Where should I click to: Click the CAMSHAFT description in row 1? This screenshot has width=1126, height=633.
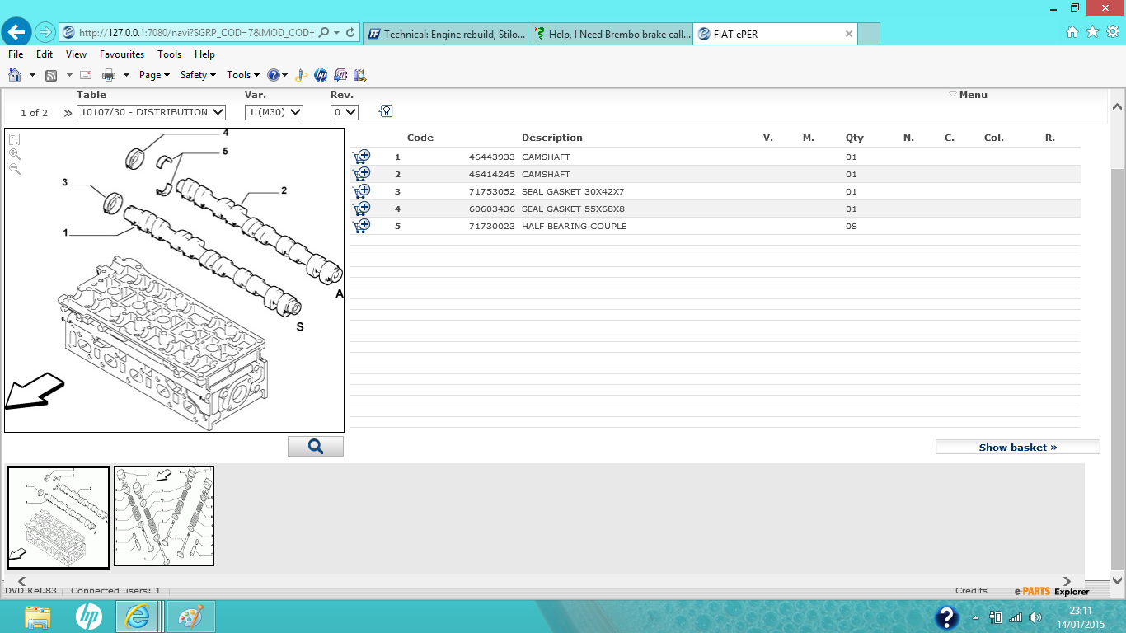coord(546,157)
